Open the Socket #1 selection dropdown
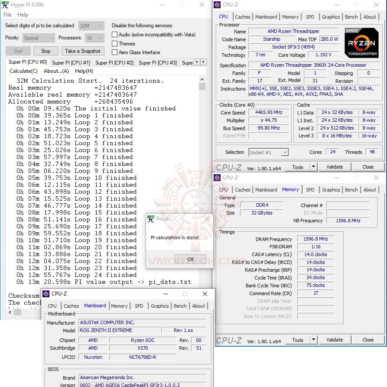Screen dimensions: 387x387 coord(268,152)
